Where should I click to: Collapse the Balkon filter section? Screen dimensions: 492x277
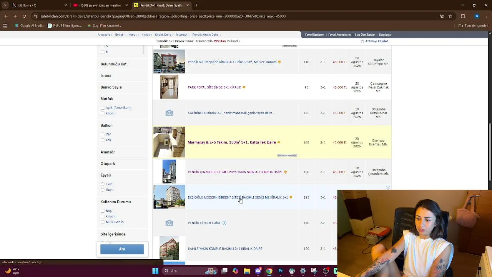(x=106, y=125)
